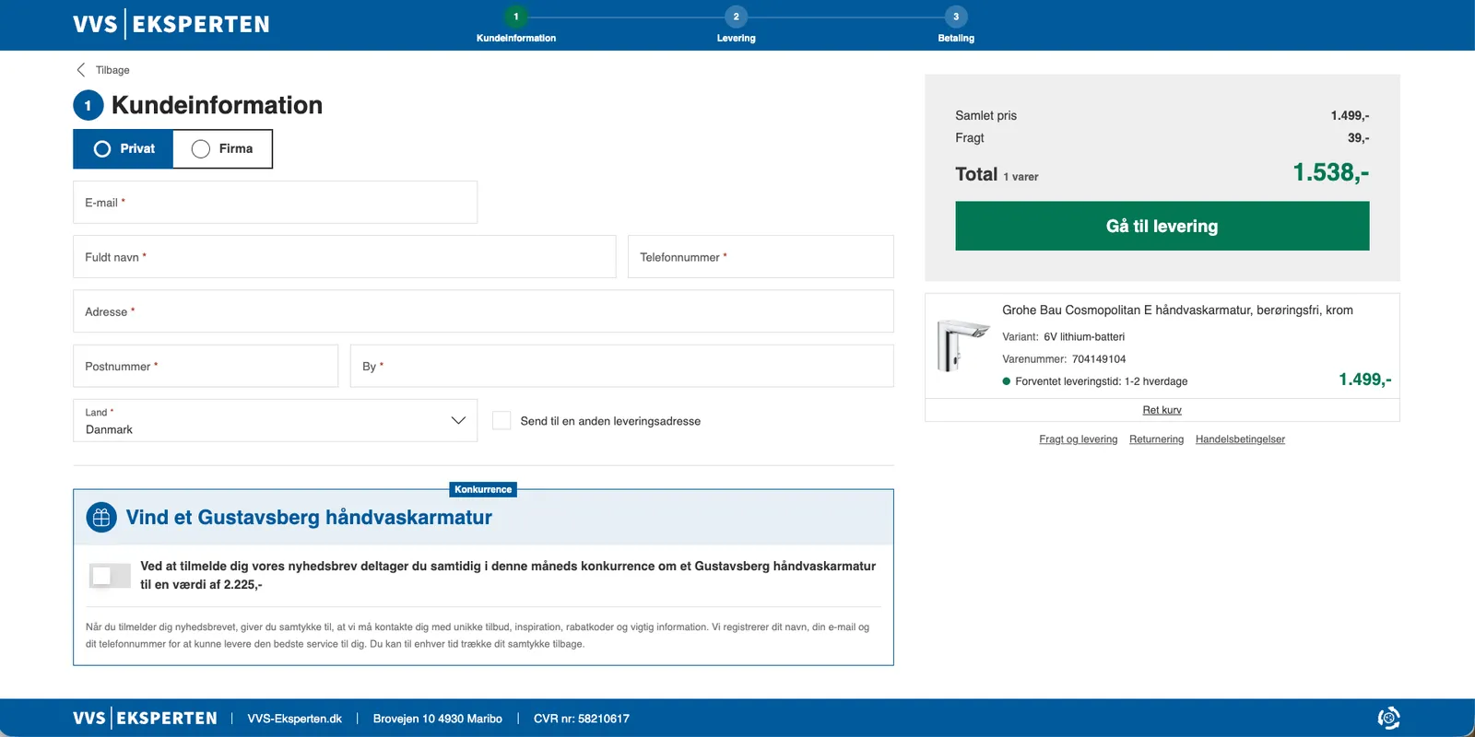The height and width of the screenshot is (737, 1475).
Task: Toggle the newsletter signup switch
Action: point(110,576)
